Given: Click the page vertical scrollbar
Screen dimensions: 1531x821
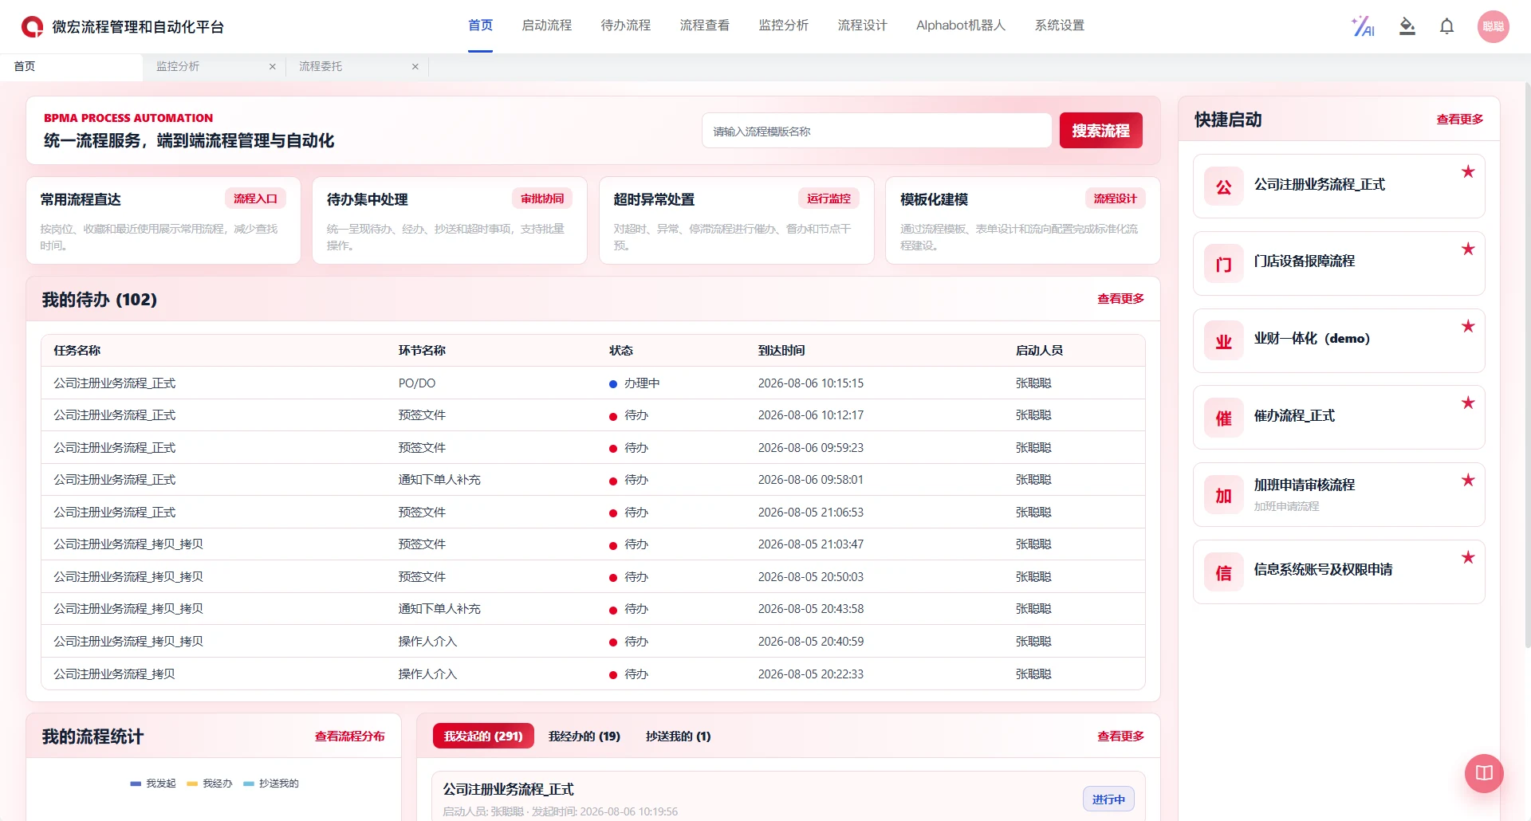Looking at the screenshot, I should [x=1526, y=367].
